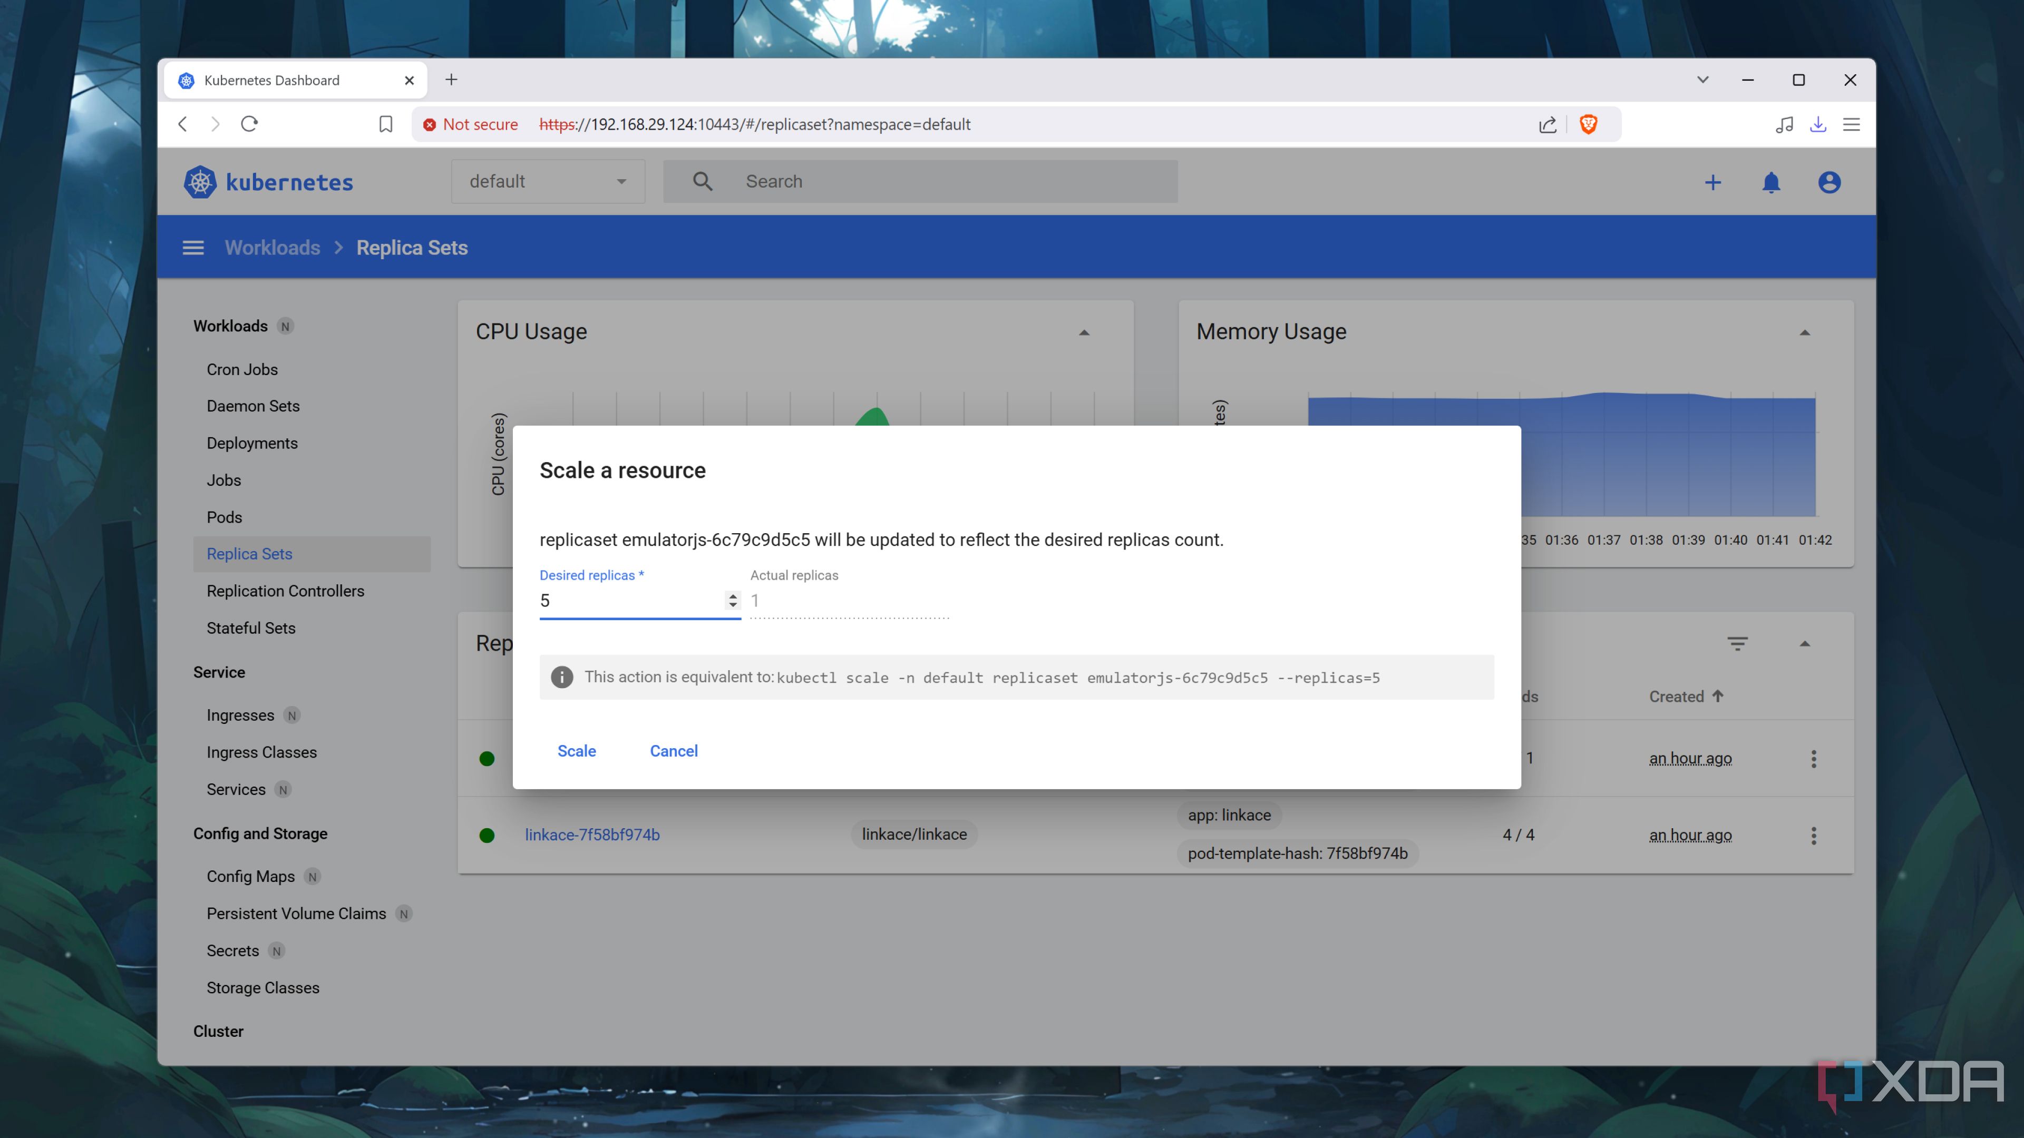Cancel the scale resource dialog
The image size is (2024, 1138).
674,751
